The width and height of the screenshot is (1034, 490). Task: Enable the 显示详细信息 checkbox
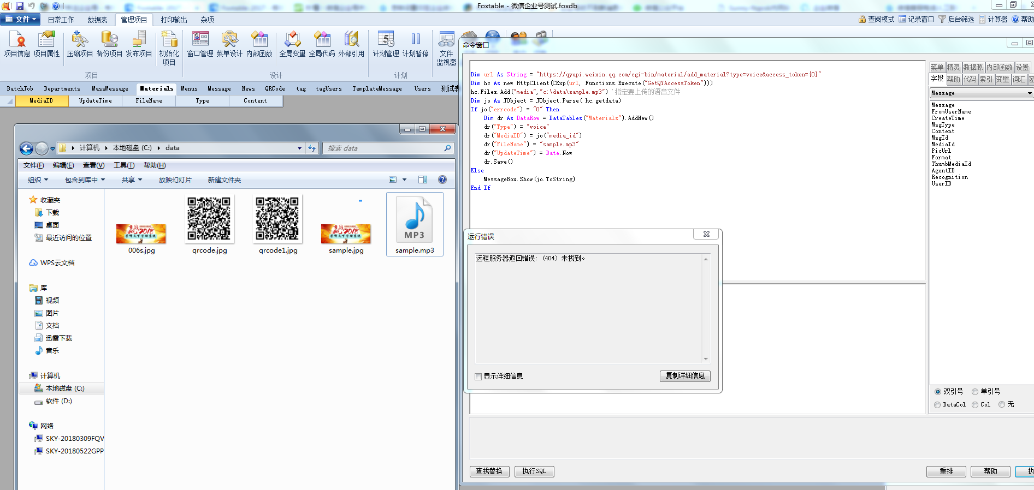coord(478,377)
